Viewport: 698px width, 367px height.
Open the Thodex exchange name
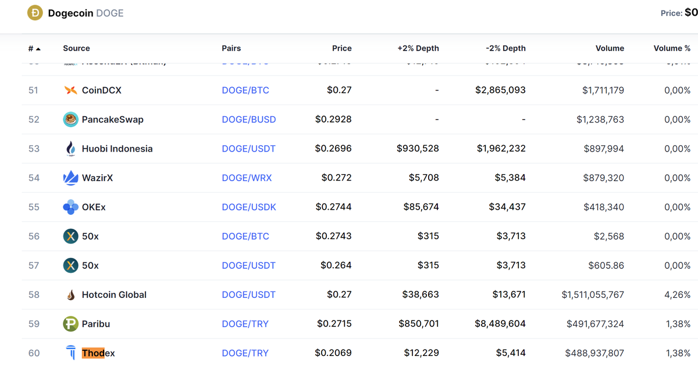pos(98,352)
